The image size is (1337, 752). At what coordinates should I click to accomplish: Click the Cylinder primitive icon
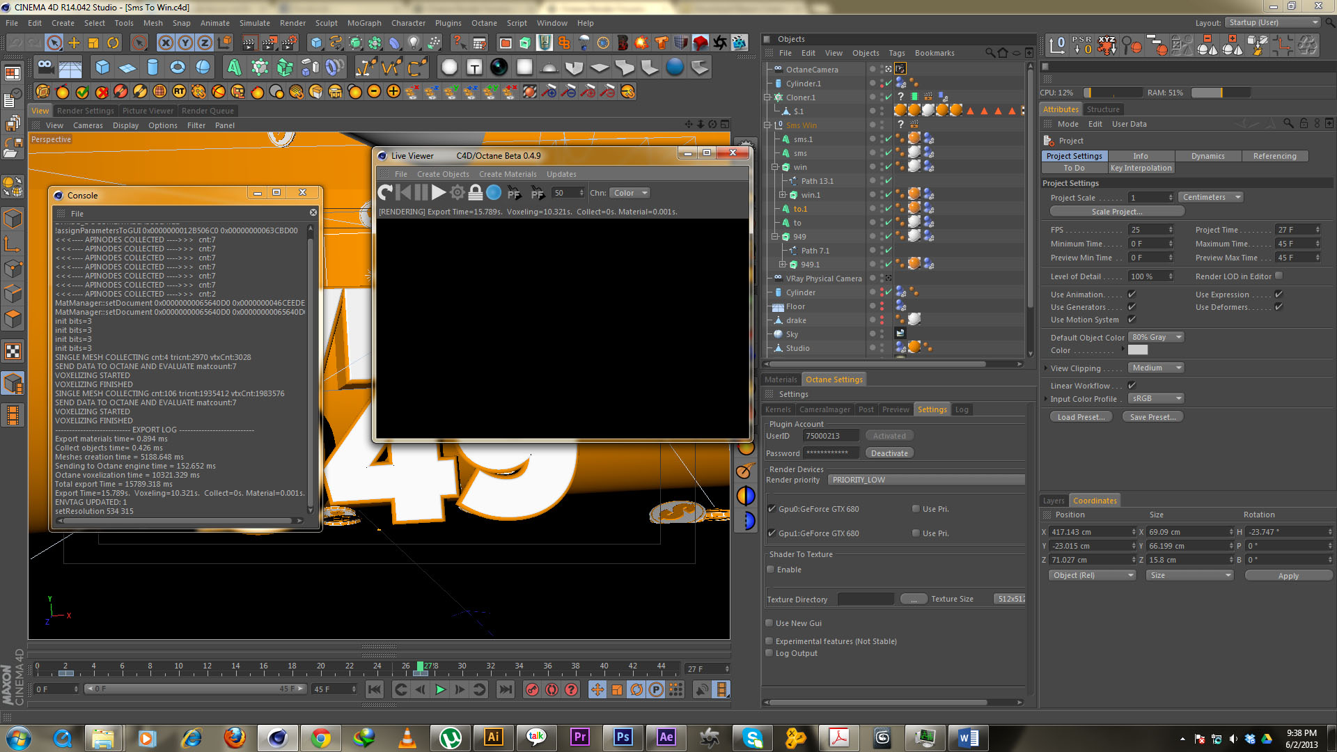click(x=153, y=68)
